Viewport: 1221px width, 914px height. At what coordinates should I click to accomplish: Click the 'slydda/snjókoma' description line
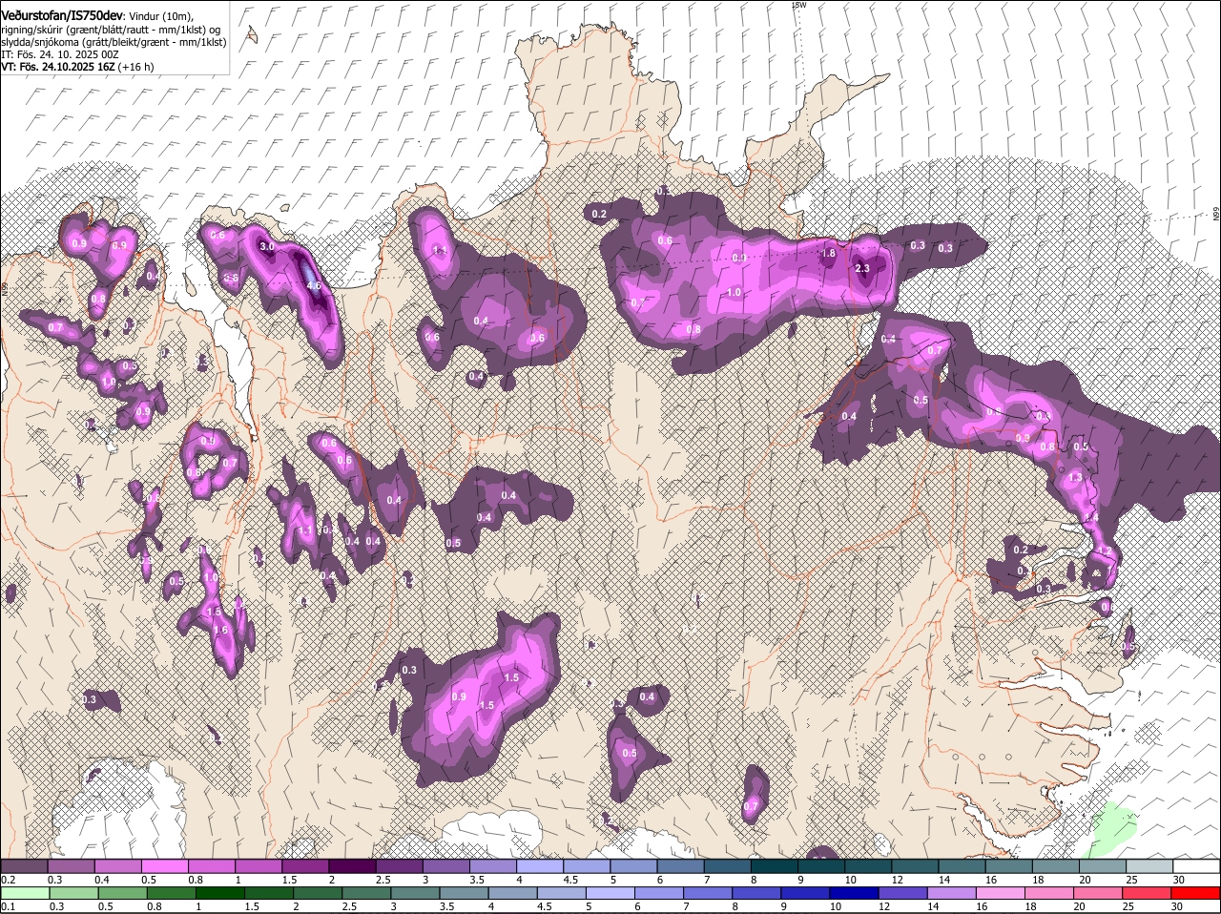coord(114,42)
